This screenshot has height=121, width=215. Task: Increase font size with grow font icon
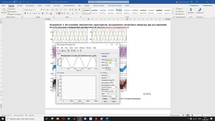coord(41,10)
